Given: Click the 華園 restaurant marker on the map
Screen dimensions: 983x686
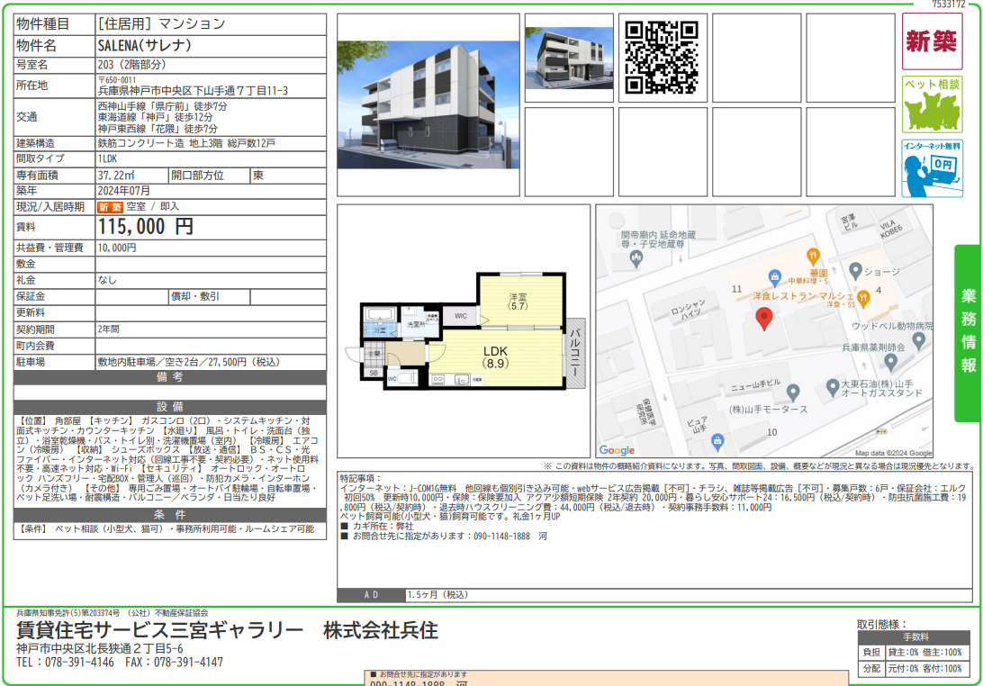Looking at the screenshot, I should 813,255.
